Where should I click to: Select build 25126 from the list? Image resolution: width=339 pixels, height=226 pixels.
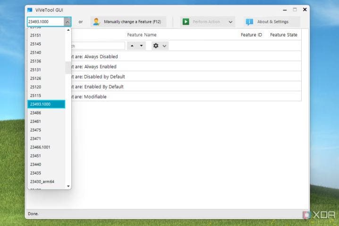coord(46,78)
